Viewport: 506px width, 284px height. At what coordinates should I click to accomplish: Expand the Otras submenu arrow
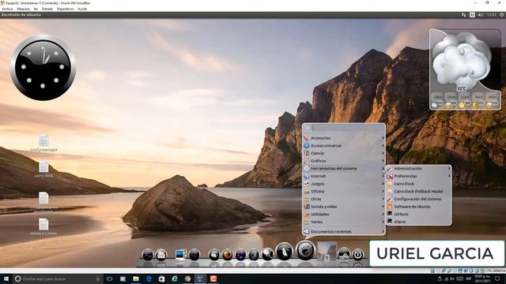[383, 199]
